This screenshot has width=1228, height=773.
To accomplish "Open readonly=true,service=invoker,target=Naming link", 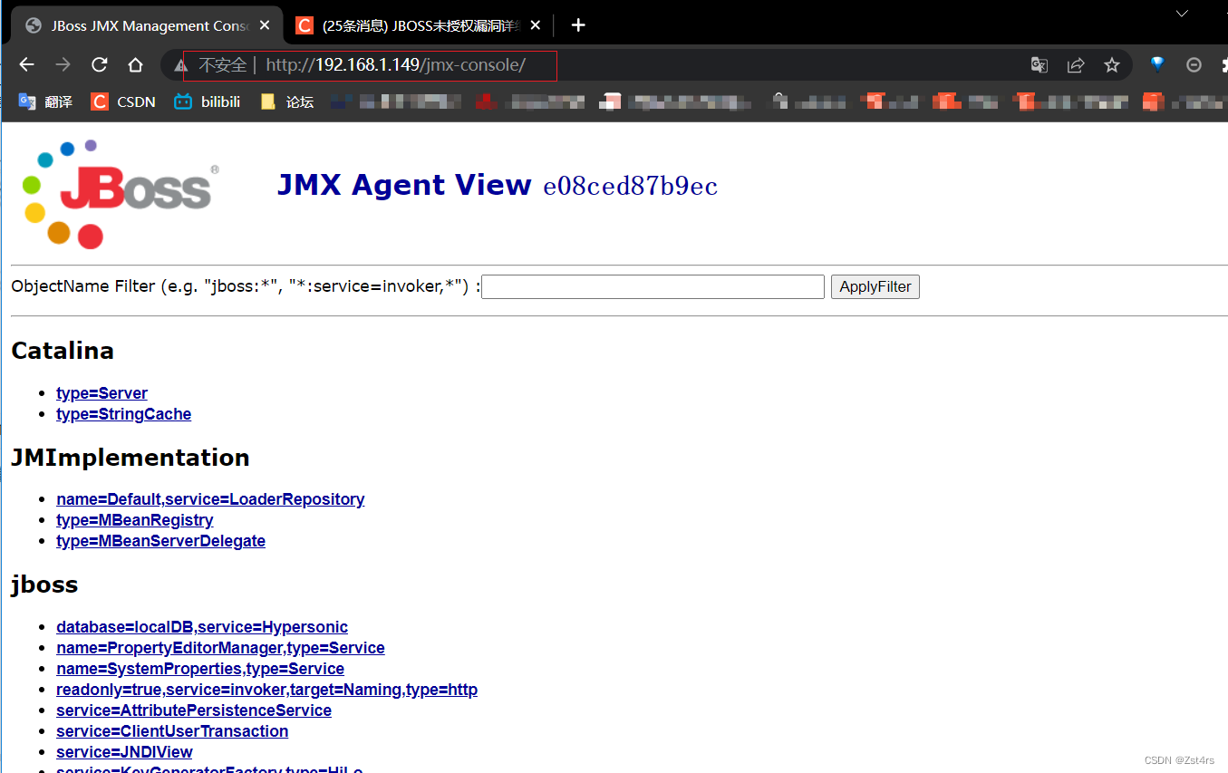I will coord(266,690).
